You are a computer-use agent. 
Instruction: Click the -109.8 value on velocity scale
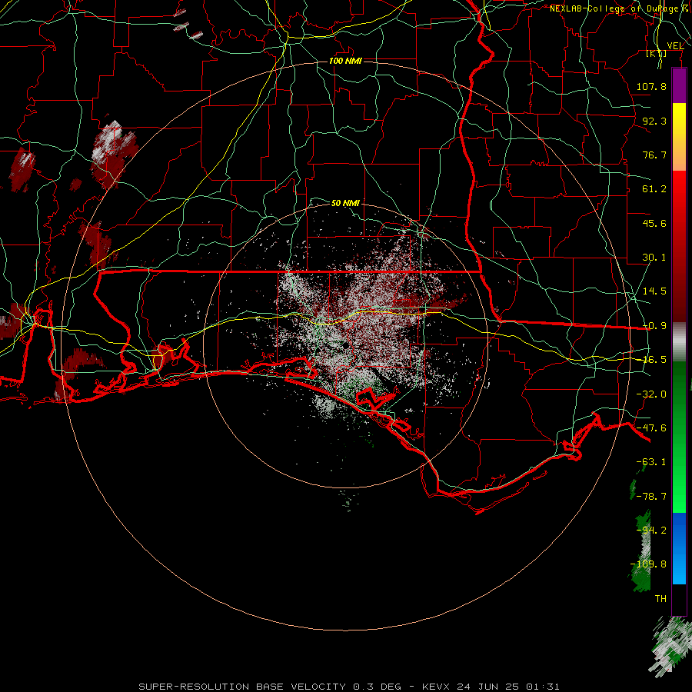click(648, 564)
